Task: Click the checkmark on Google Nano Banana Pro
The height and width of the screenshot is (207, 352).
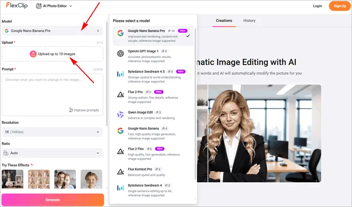Action: click(x=188, y=36)
